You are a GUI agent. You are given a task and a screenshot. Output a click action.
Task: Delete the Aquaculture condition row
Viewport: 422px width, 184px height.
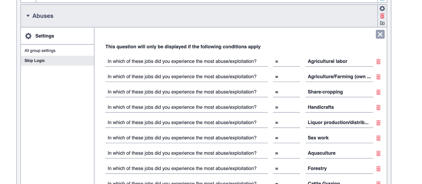coord(378,153)
